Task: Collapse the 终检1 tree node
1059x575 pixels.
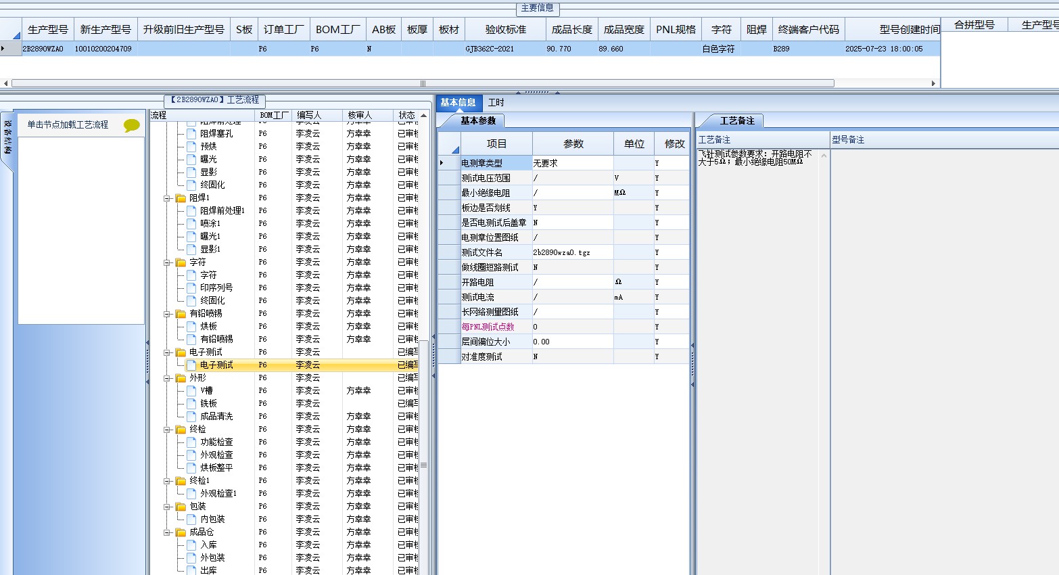Action: [x=167, y=481]
